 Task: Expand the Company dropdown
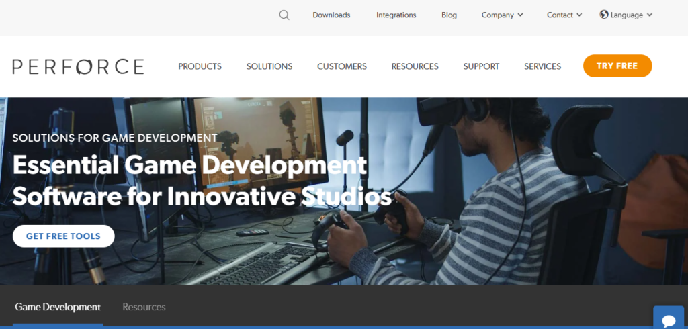(502, 15)
